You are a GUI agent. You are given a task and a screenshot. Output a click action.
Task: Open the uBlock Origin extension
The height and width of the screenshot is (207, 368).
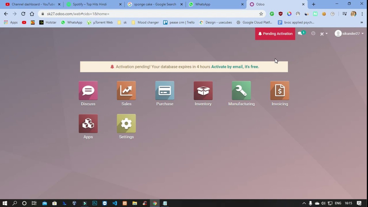coord(281,14)
